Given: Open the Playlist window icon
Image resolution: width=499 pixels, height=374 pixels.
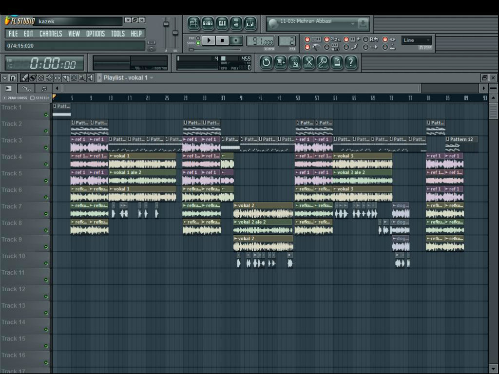Looking at the screenshot, I should click(193, 23).
